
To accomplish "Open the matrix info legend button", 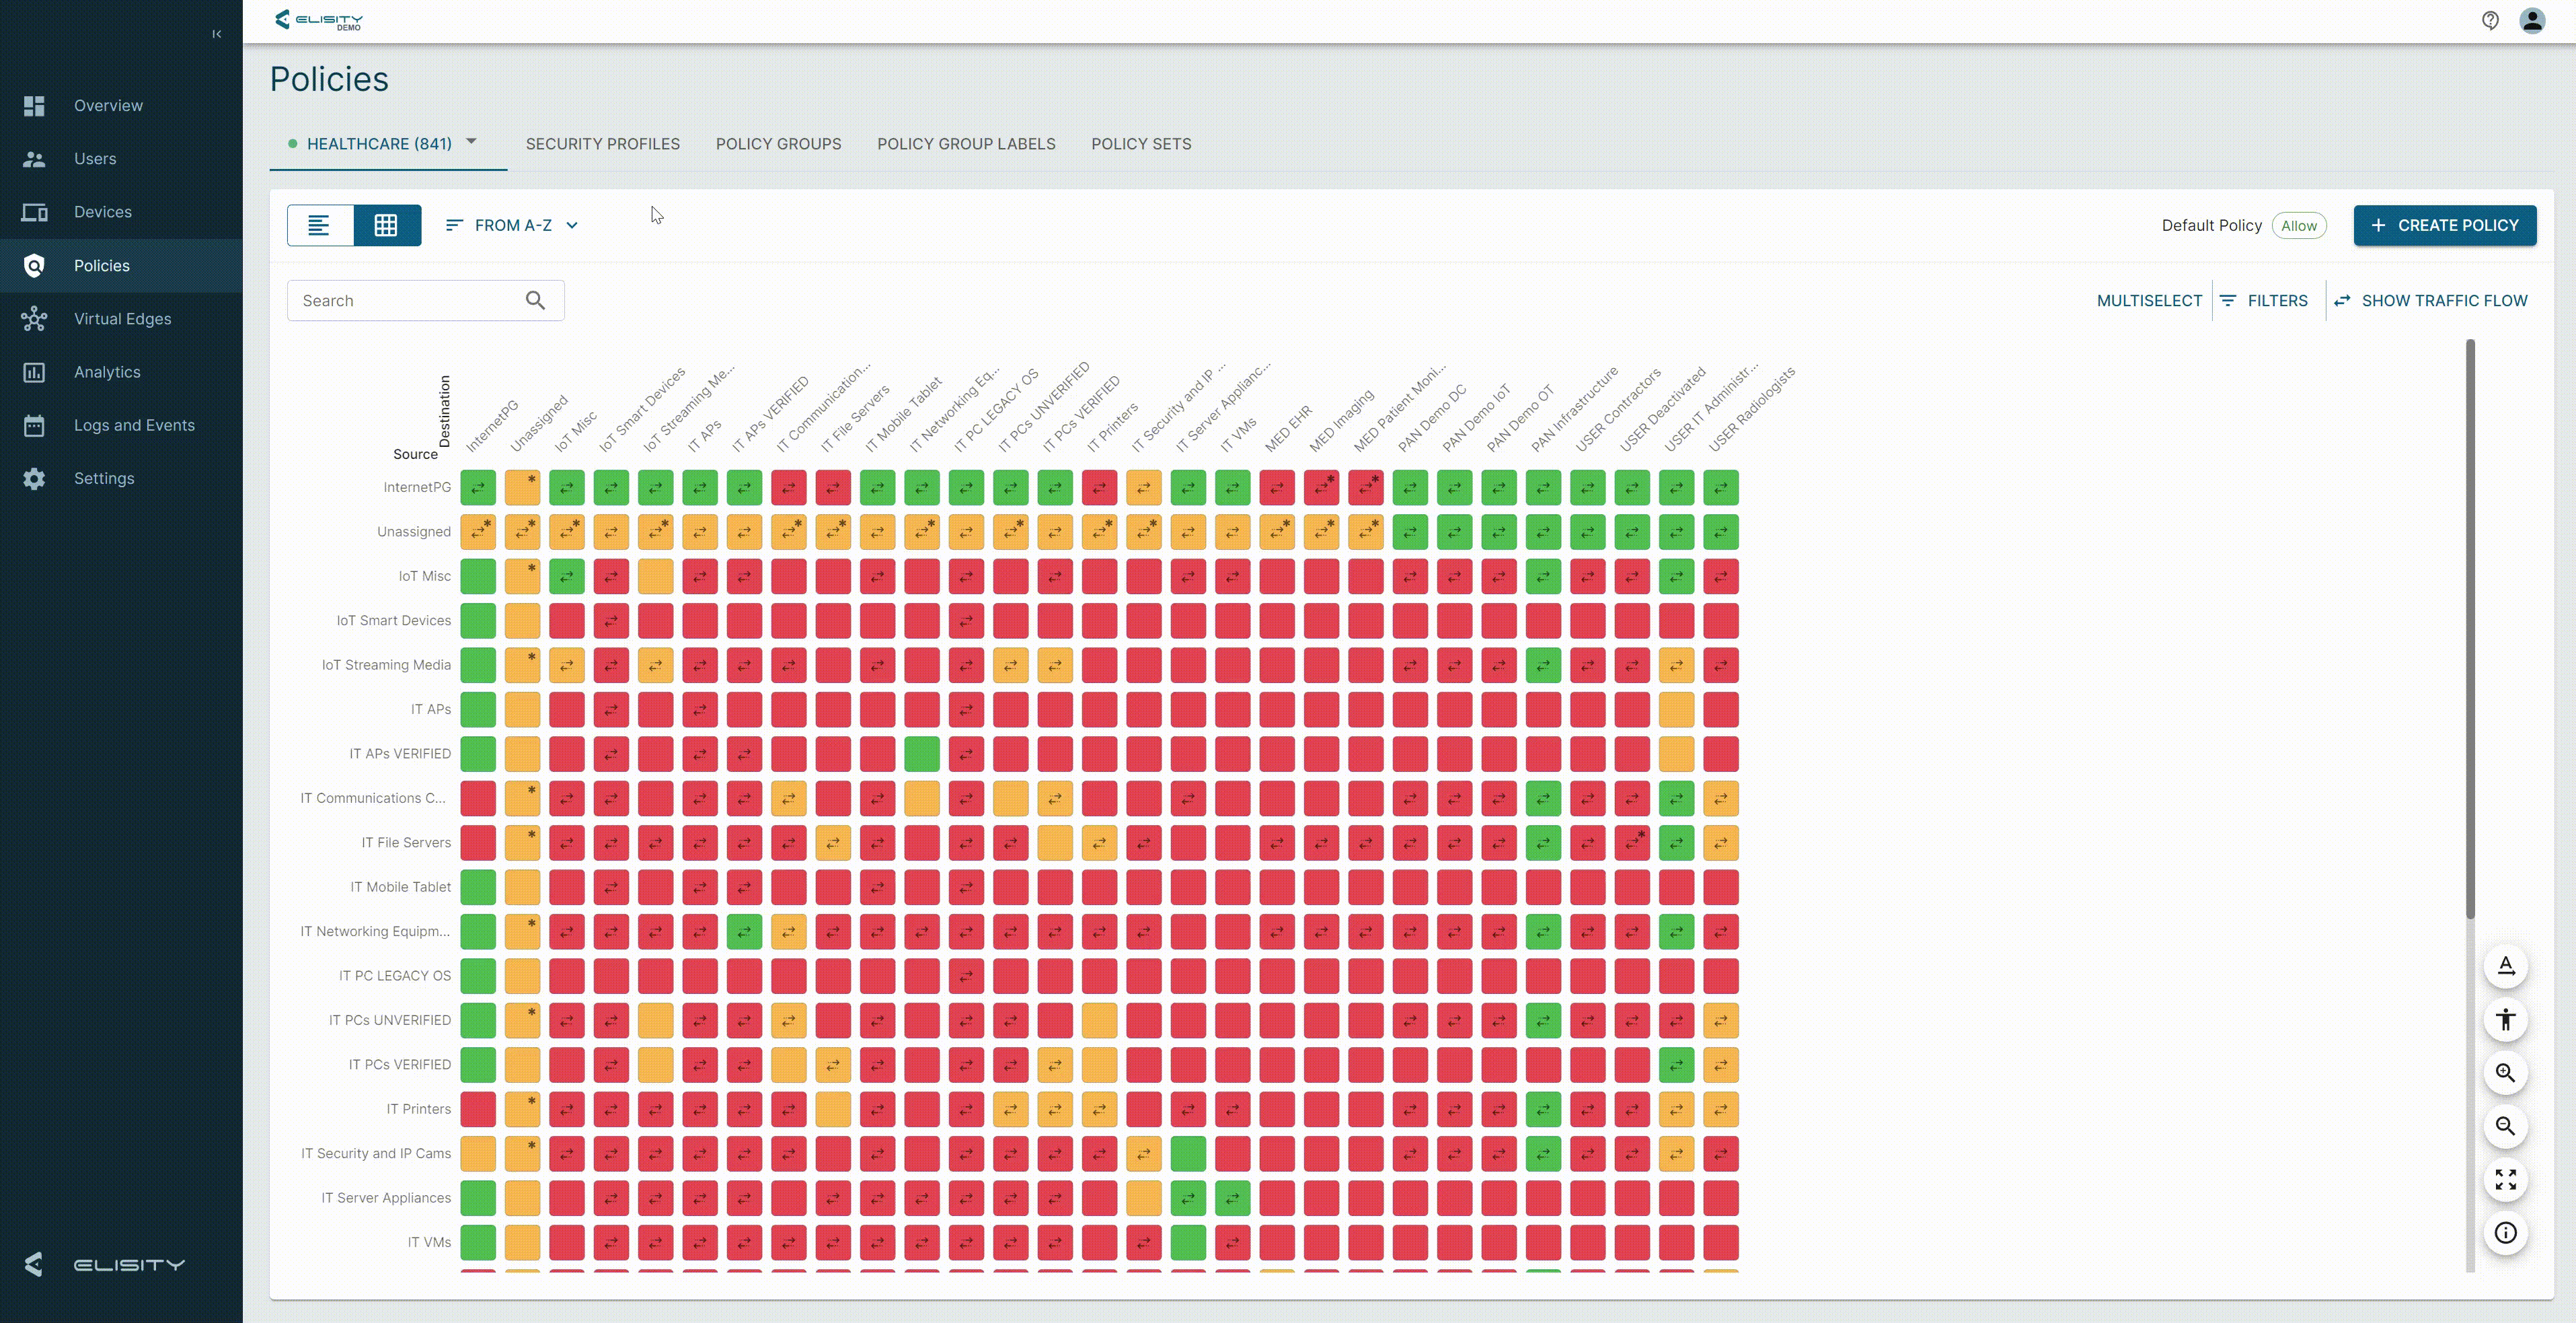I will click(2504, 1232).
